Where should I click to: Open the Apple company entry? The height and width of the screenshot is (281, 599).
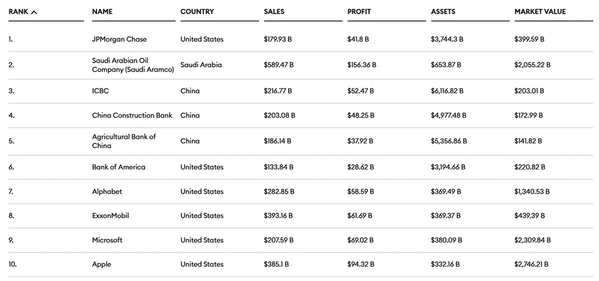[x=102, y=264]
